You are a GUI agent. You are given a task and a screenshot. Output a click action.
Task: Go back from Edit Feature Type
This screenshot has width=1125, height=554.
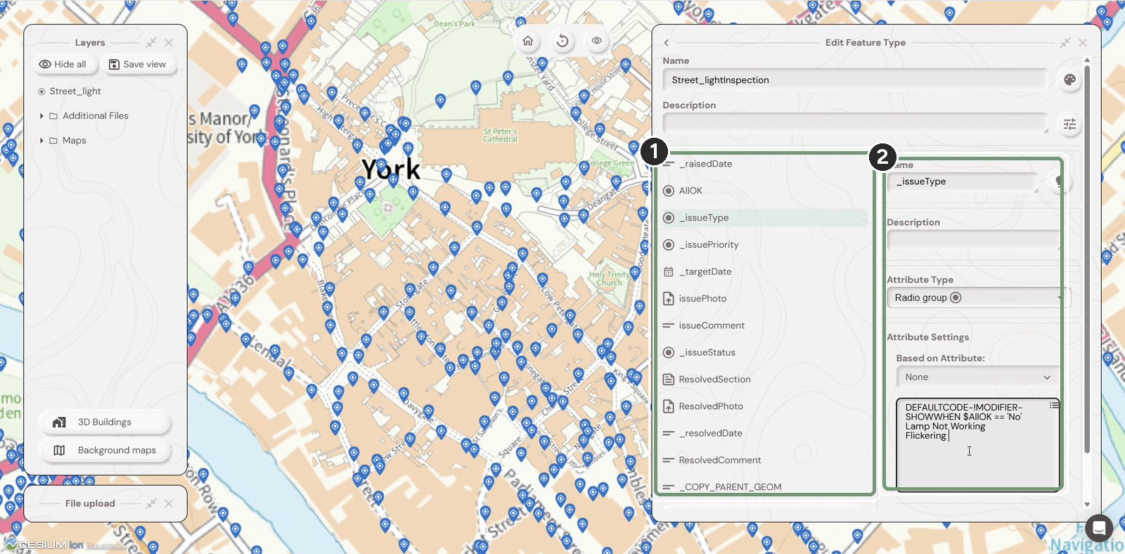(x=667, y=43)
